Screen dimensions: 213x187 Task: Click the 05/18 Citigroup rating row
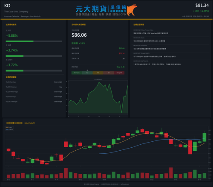pos(34,87)
